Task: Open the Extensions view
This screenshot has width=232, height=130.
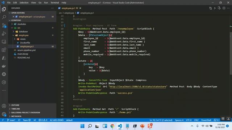Action: [x=4, y=50]
